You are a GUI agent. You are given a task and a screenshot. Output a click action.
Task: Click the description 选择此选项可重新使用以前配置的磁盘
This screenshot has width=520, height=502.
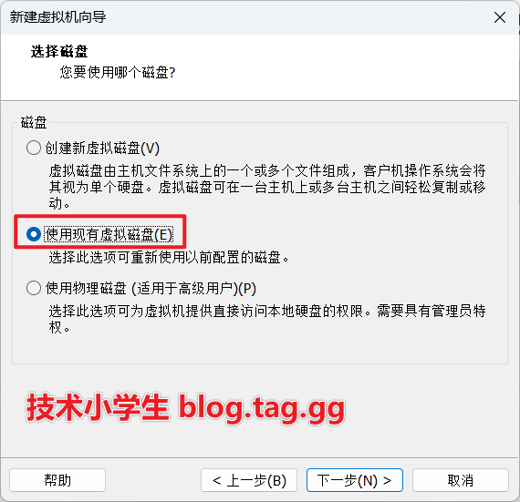coord(169,257)
